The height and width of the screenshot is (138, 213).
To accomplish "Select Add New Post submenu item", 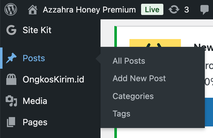I will (139, 78).
